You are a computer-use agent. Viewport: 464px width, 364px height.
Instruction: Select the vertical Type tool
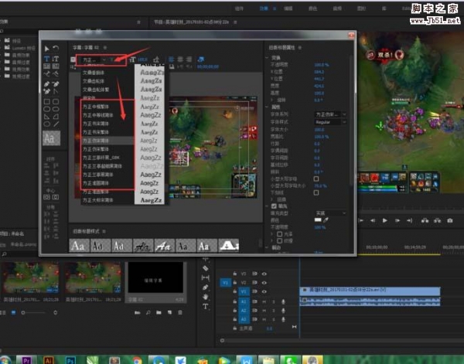[55, 59]
